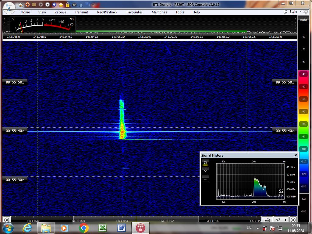Click SDR Console taskbar icon
The height and width of the screenshot is (234, 312).
pyautogui.click(x=140, y=228)
